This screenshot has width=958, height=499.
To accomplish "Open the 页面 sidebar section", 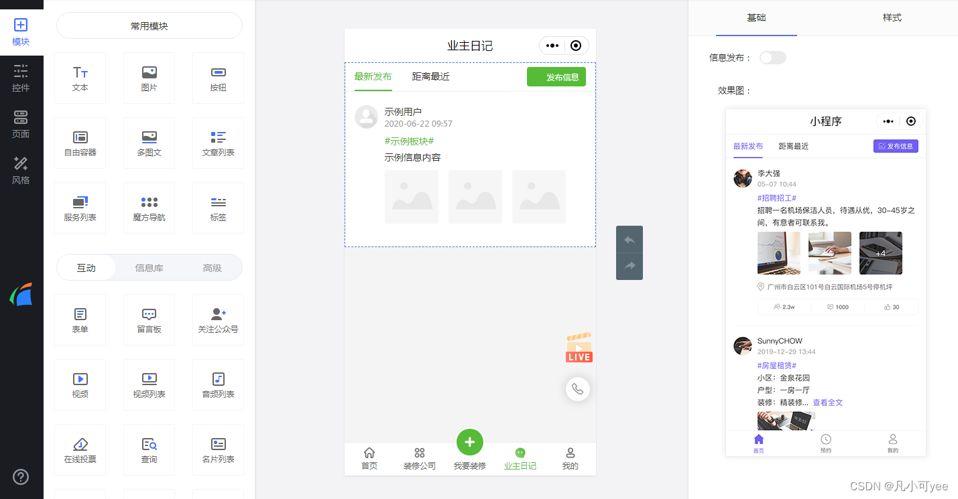I will [21, 125].
